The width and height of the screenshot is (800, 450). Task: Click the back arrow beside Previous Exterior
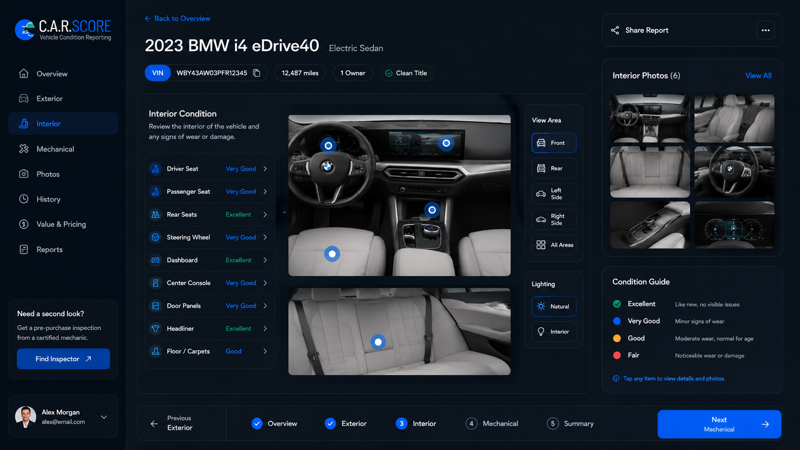154,424
